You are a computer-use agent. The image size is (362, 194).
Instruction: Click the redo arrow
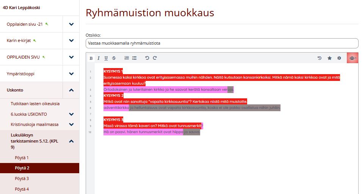pyautogui.click(x=155, y=58)
